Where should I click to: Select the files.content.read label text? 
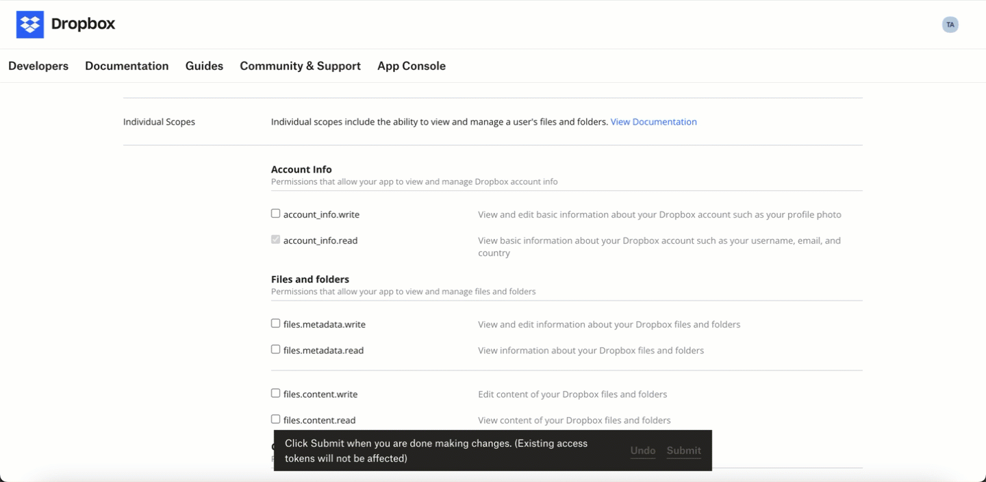[319, 420]
